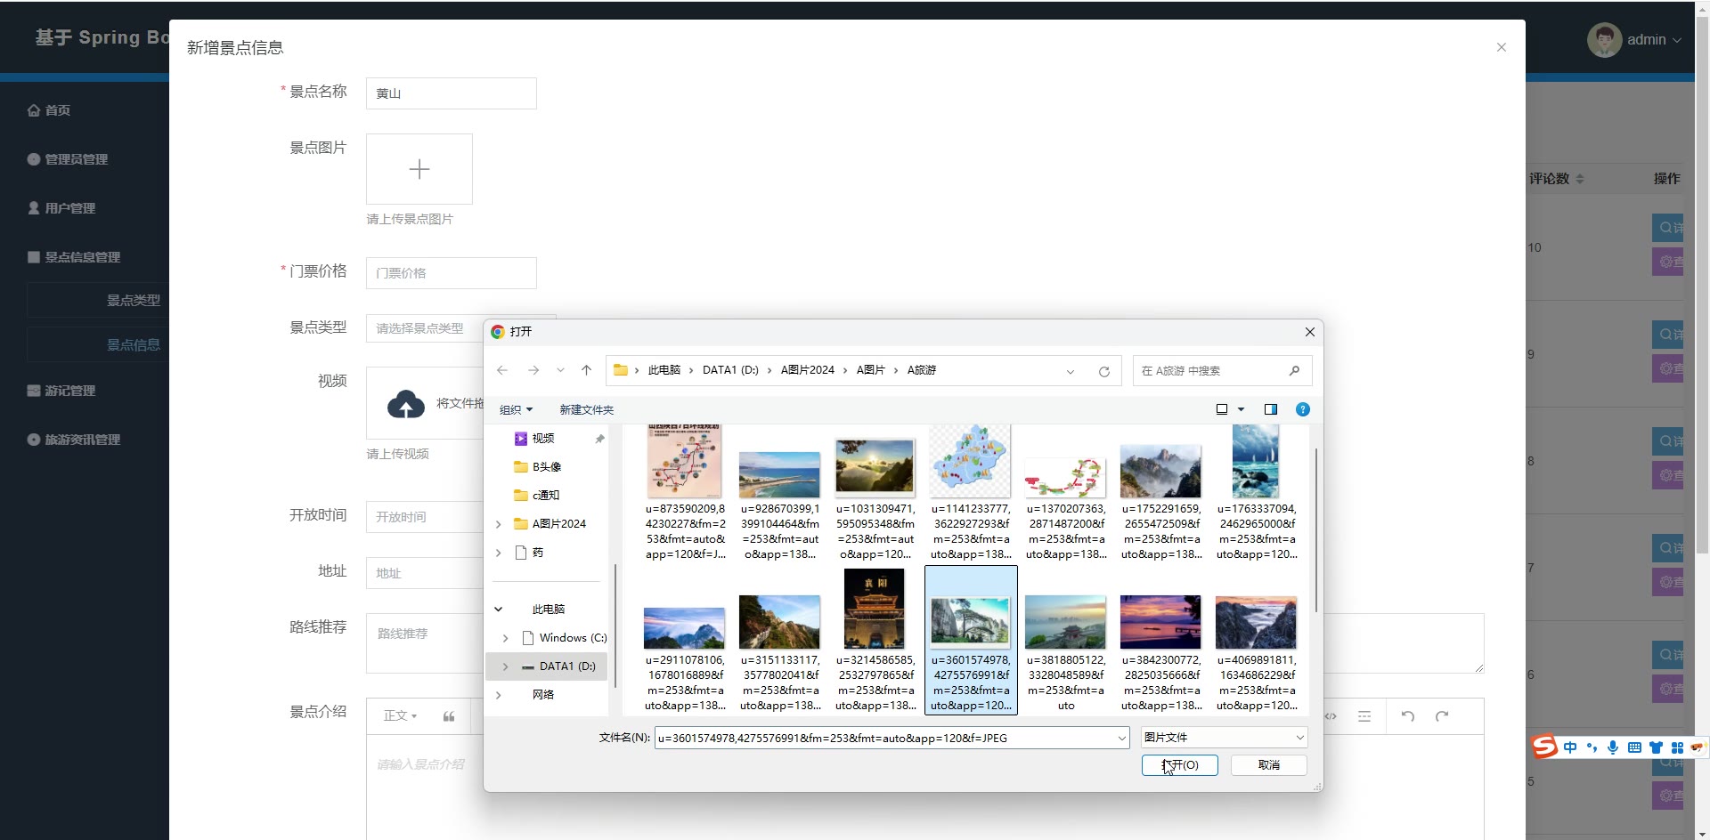Click the cloud upload icon for video
Viewport: 1710px width, 840px height.
[406, 405]
